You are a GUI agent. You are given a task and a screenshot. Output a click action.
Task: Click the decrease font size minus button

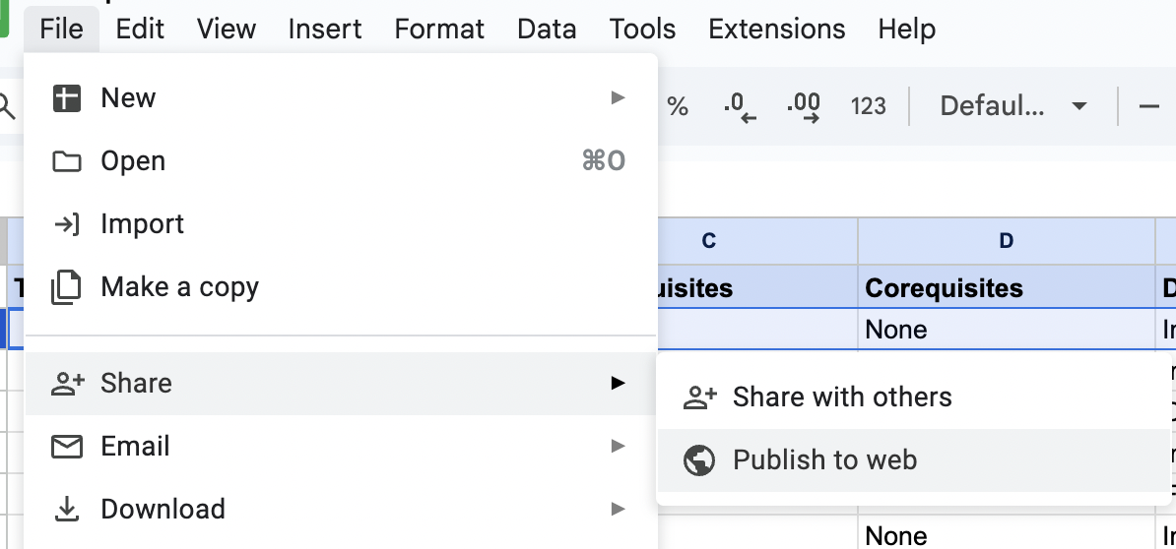point(1149,106)
